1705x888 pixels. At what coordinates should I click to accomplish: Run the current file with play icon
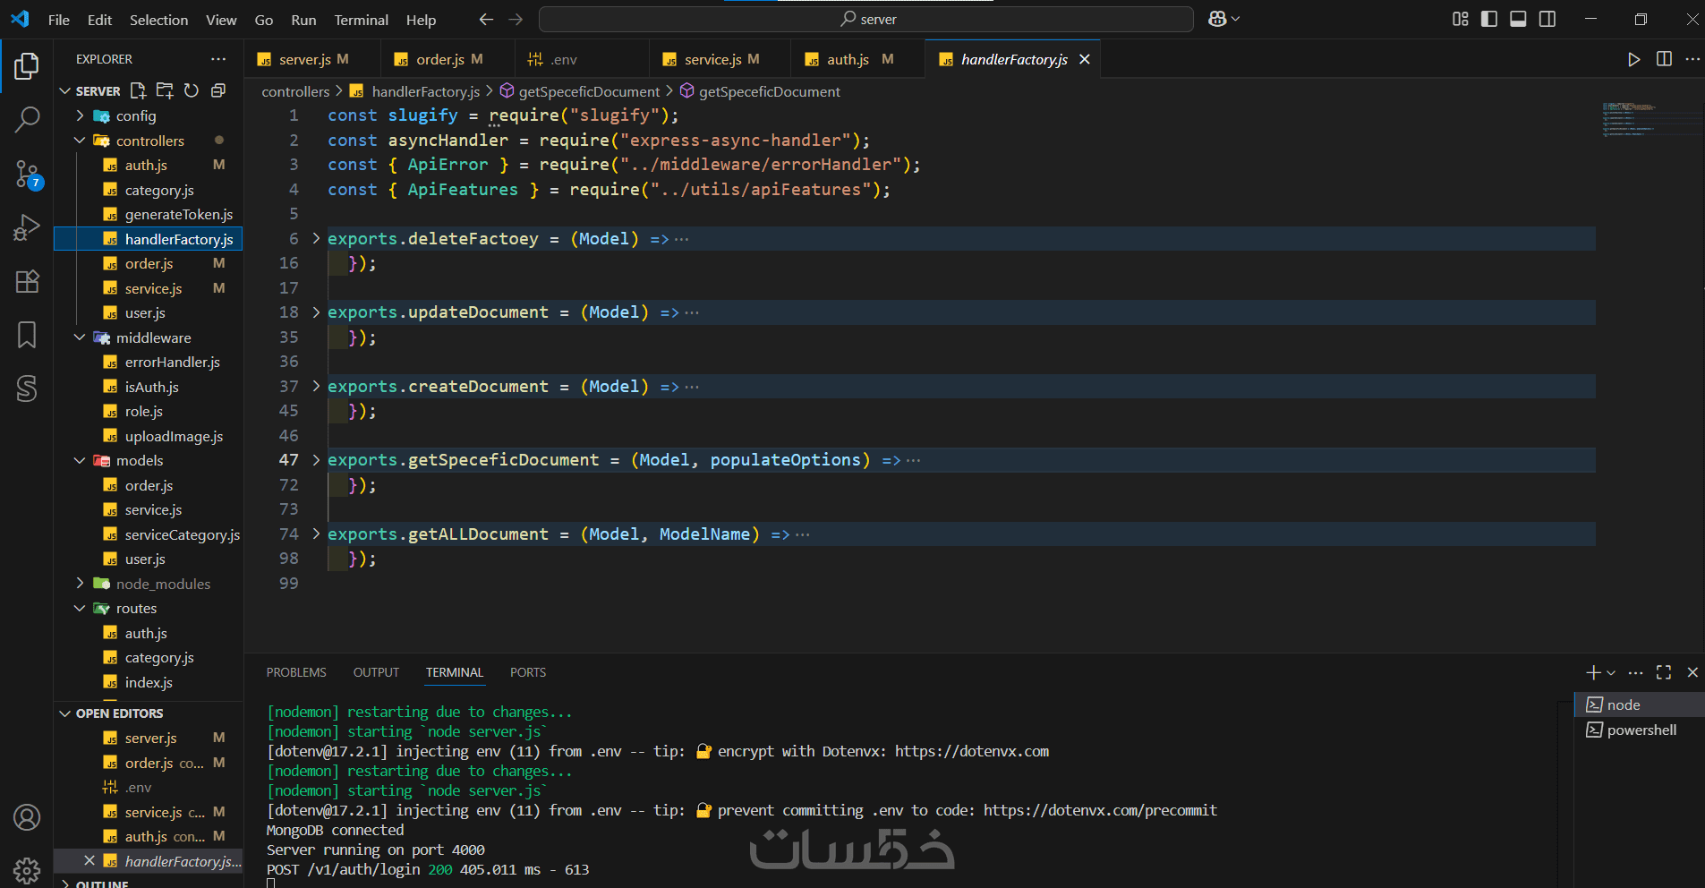(x=1633, y=59)
